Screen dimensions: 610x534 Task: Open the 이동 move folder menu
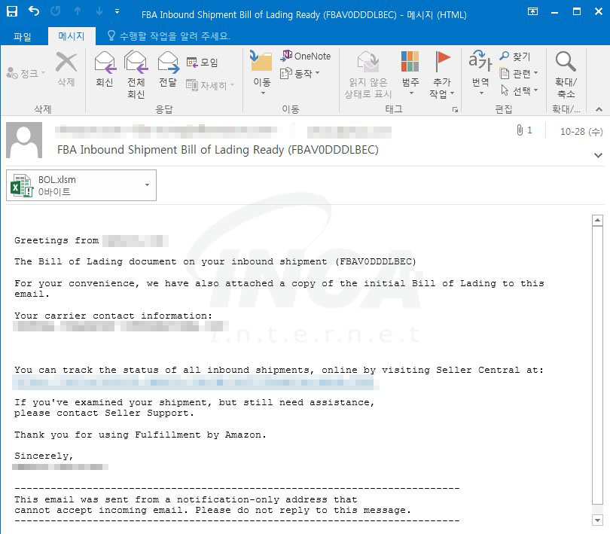click(x=262, y=73)
